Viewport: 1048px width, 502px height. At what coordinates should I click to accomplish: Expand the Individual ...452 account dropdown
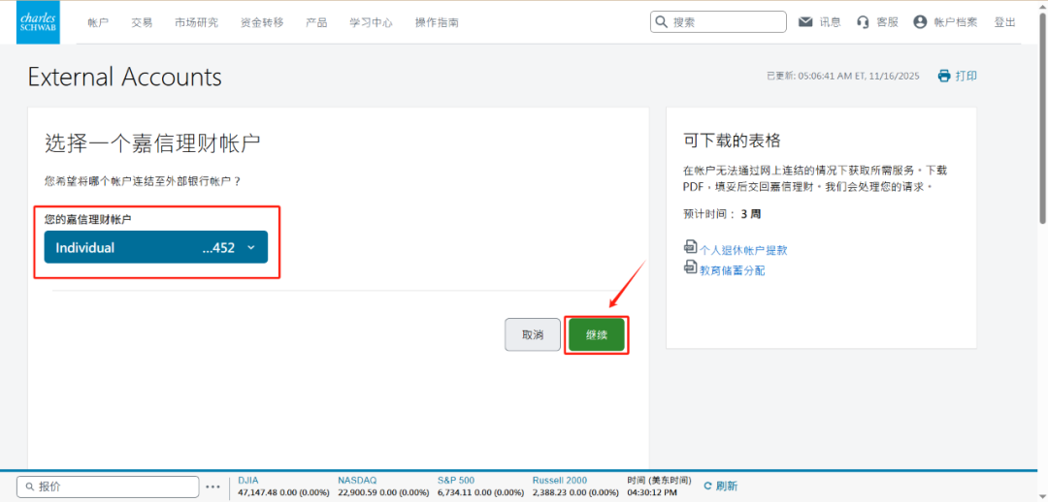pyautogui.click(x=155, y=247)
